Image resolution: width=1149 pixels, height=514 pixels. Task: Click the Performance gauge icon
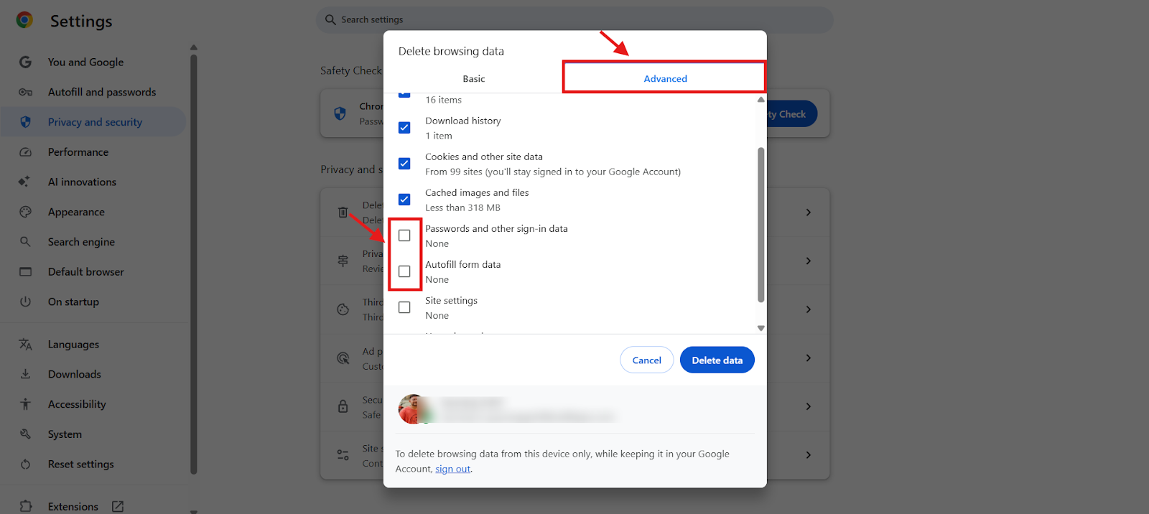tap(25, 152)
